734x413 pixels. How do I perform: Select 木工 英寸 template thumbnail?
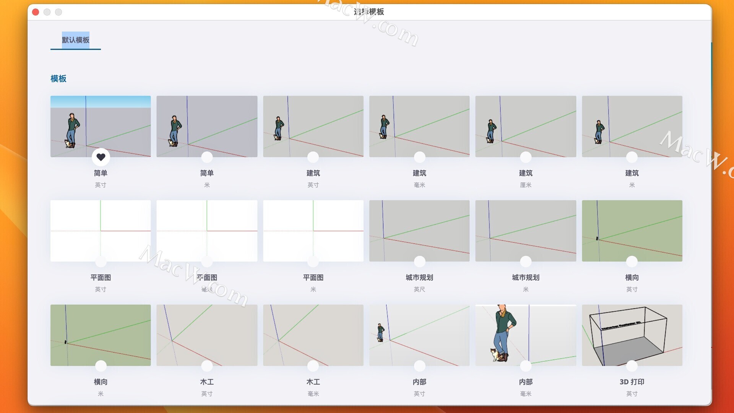tap(207, 335)
